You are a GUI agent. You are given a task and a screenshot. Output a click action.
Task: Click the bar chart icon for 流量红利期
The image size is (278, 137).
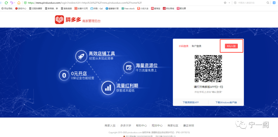pyautogui.click(x=108, y=88)
